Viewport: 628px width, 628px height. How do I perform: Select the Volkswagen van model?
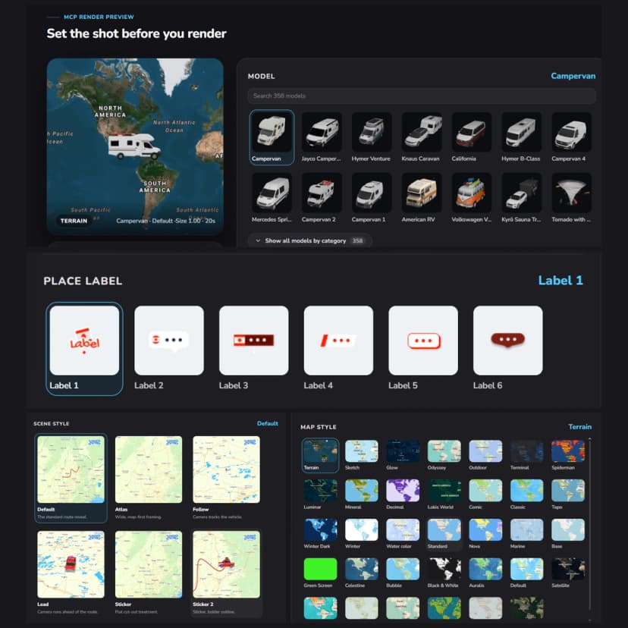pyautogui.click(x=472, y=193)
